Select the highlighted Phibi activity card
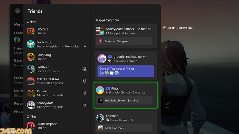The height and width of the screenshot is (134, 239). point(126,95)
